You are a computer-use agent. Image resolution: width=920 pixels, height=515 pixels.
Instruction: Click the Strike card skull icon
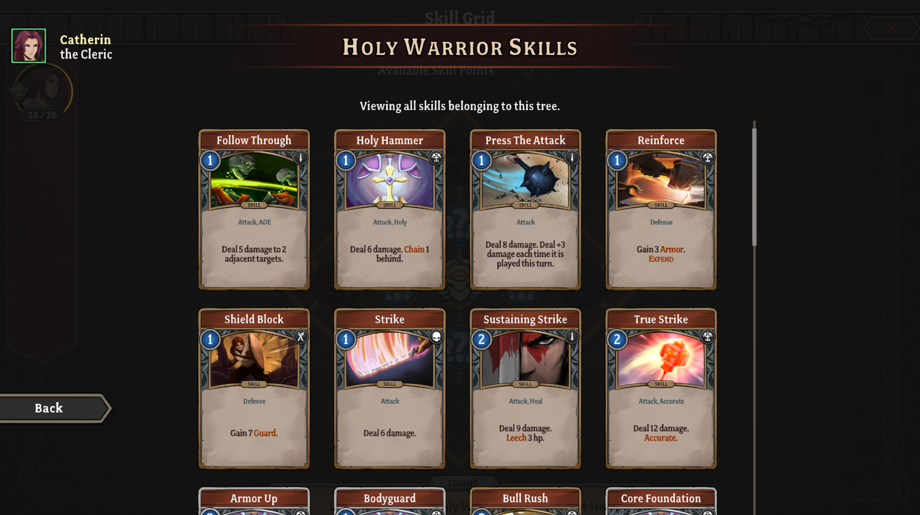click(x=436, y=337)
